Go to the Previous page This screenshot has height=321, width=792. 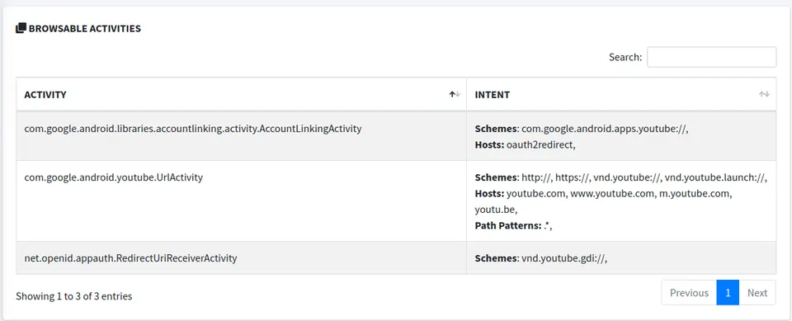(689, 293)
